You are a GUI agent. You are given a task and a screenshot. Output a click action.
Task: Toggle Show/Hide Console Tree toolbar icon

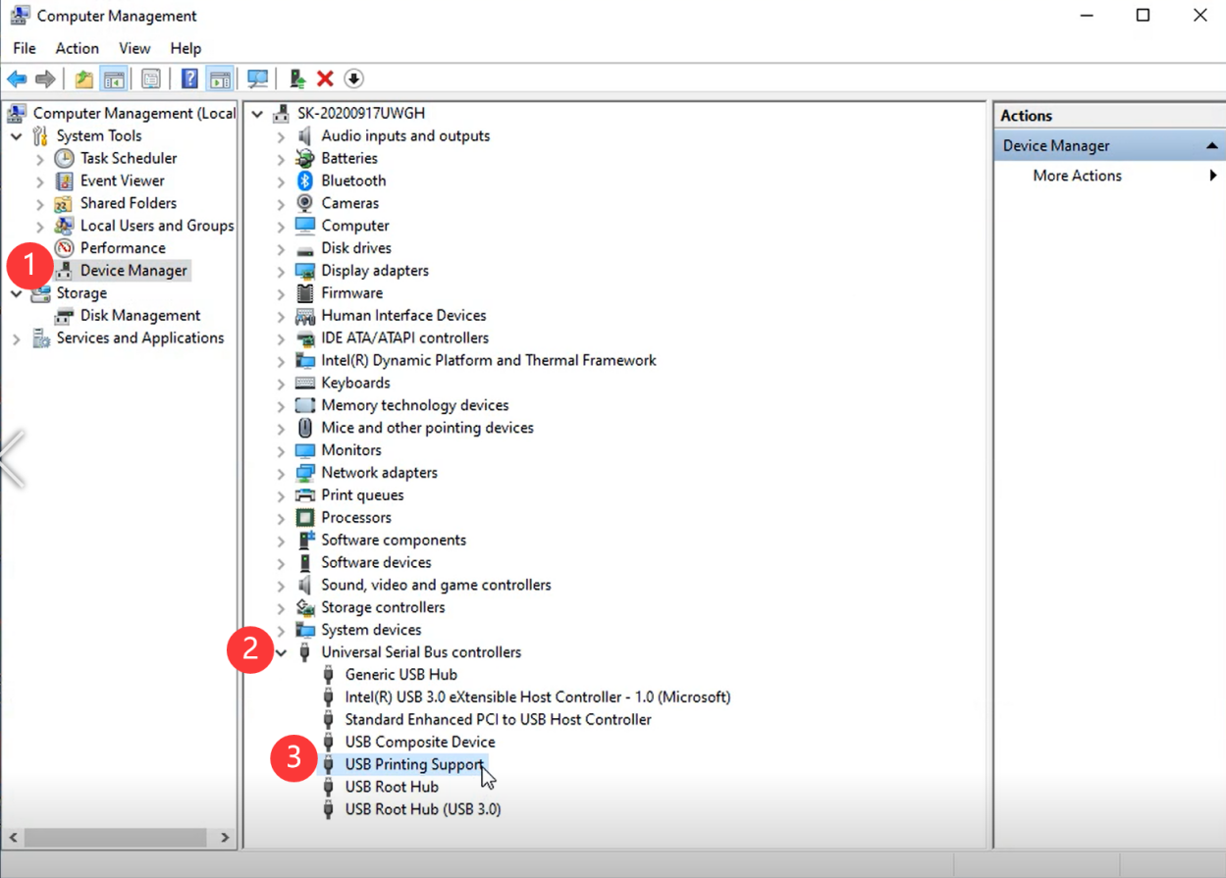(x=114, y=78)
